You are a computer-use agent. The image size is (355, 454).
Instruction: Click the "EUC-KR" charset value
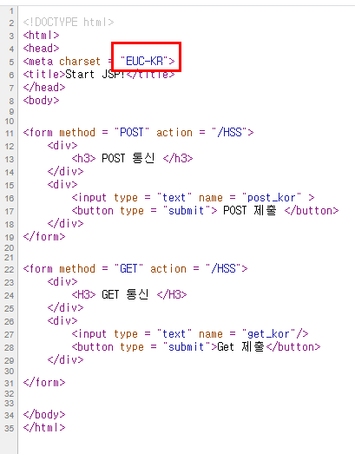click(144, 61)
